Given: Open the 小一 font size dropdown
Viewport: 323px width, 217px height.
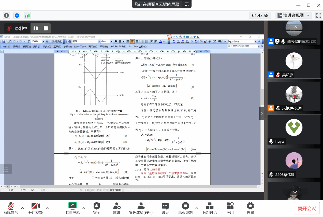Looking at the screenshot, I should point(111,41).
